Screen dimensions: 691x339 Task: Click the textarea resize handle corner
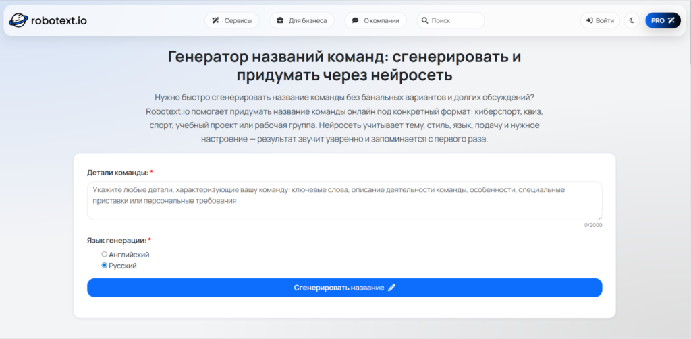coord(599,218)
